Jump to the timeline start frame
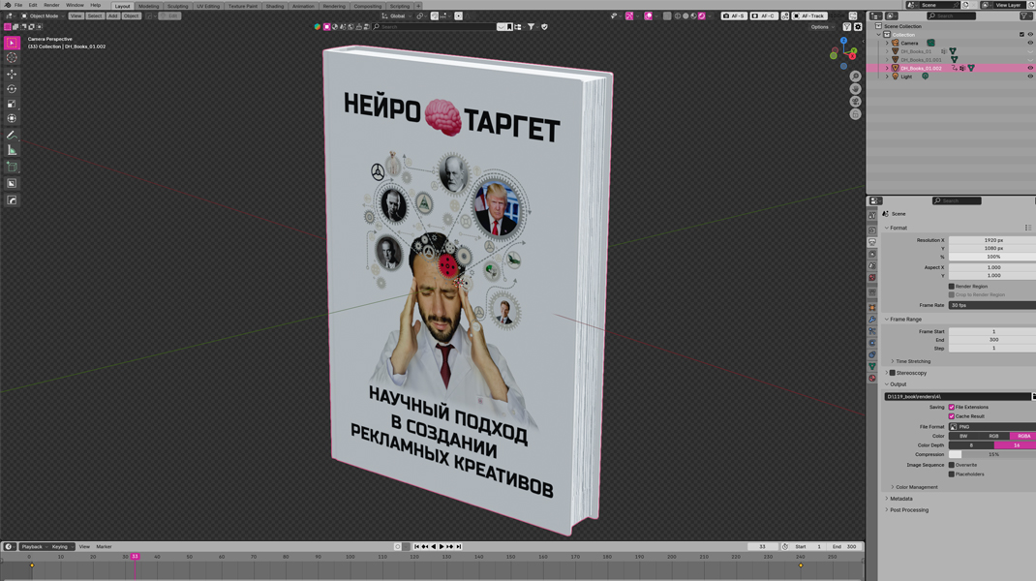This screenshot has width=1036, height=581. (417, 547)
